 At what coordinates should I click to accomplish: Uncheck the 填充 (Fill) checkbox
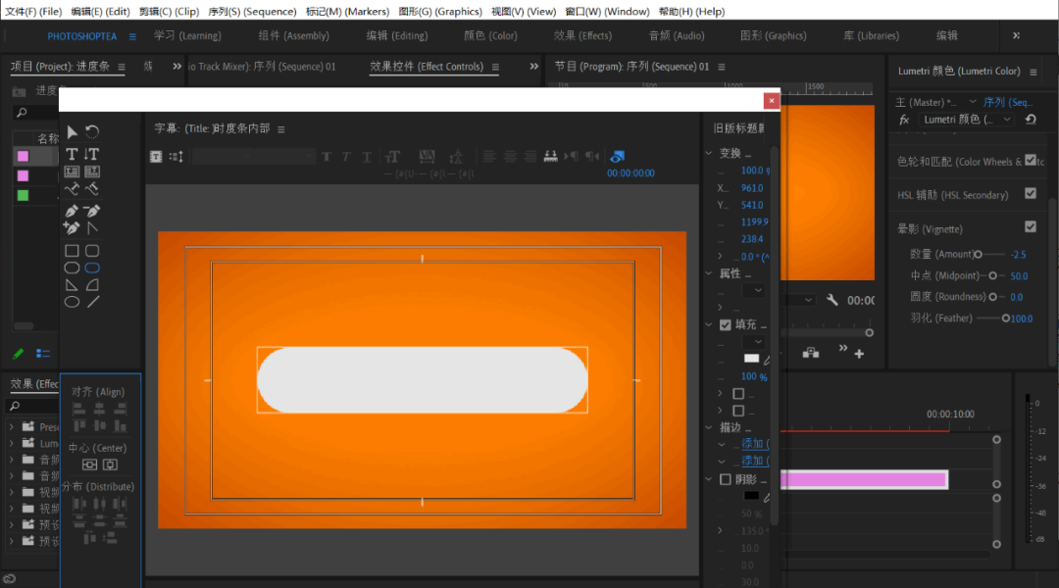tap(726, 324)
